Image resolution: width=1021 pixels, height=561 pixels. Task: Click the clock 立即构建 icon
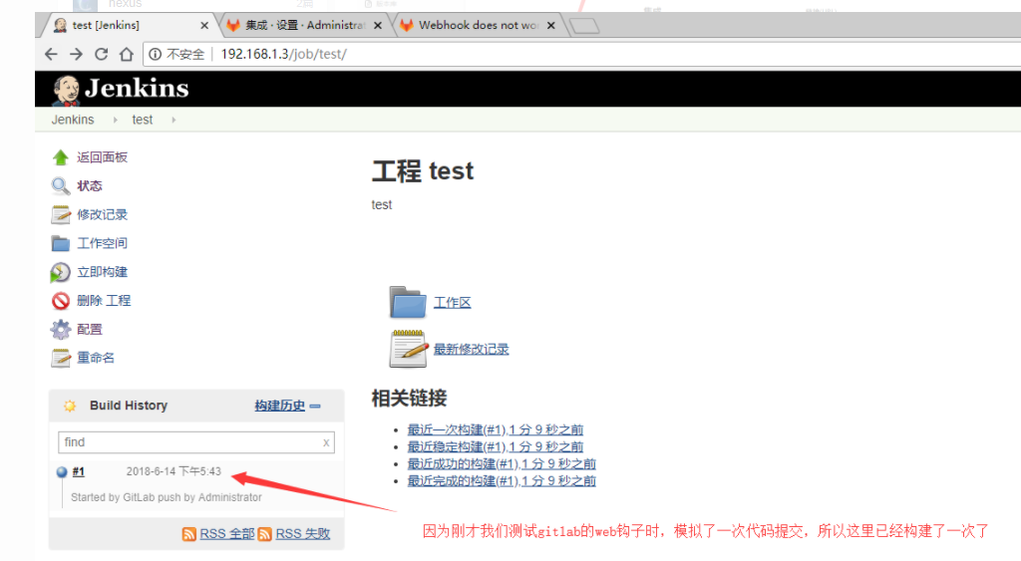coord(61,272)
